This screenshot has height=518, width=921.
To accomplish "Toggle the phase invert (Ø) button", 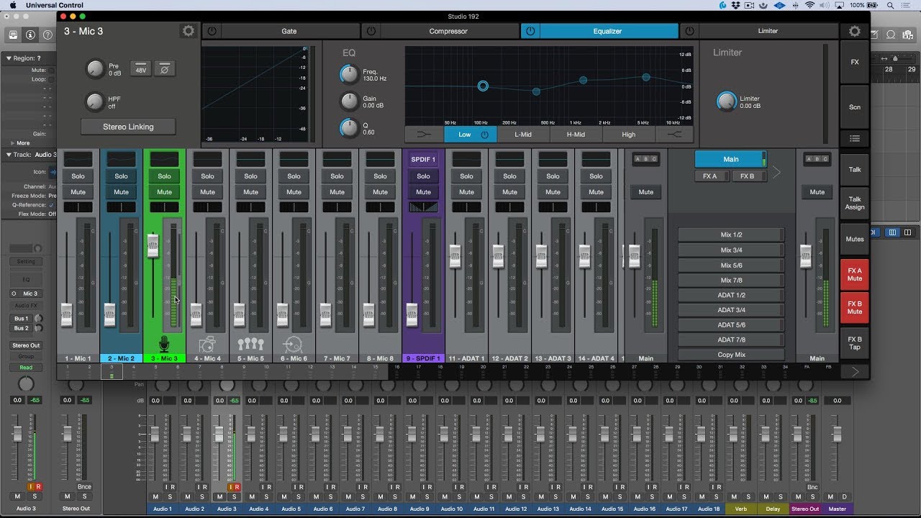I will 165,69.
